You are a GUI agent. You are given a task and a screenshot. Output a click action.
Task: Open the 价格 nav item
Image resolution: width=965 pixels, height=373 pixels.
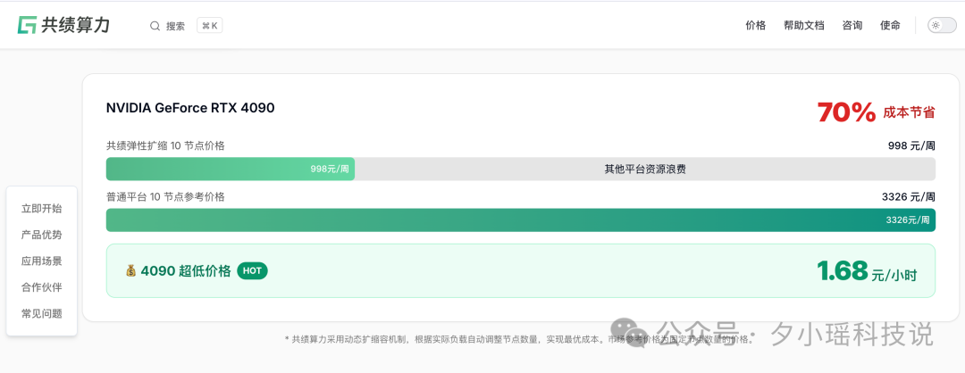click(755, 25)
